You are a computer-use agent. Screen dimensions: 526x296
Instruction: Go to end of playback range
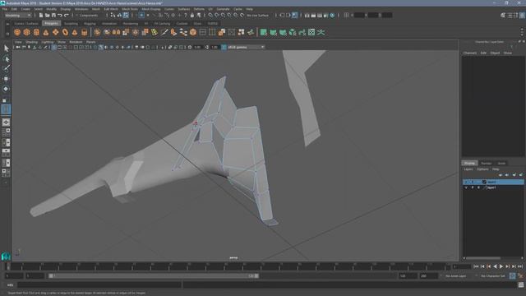(520, 266)
